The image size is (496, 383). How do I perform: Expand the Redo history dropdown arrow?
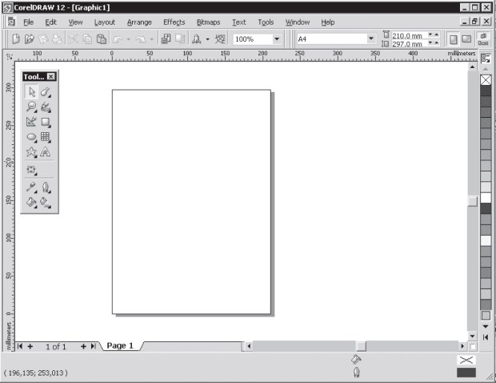tap(151, 39)
